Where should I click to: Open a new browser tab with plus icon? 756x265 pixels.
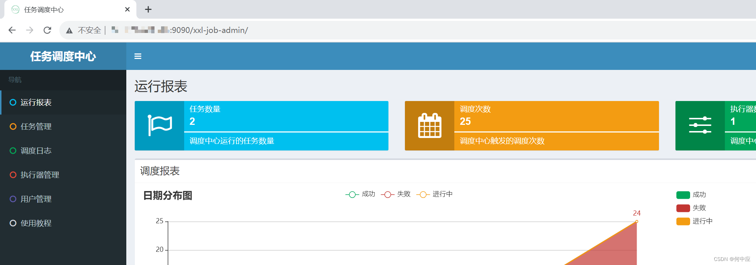tap(148, 10)
